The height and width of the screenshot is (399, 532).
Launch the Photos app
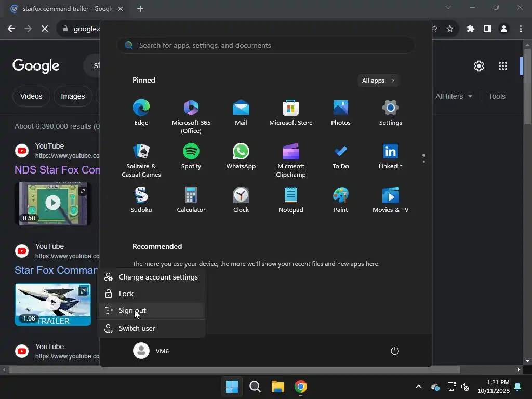(x=341, y=113)
